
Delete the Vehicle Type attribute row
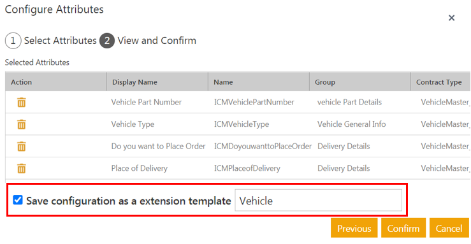(21, 124)
